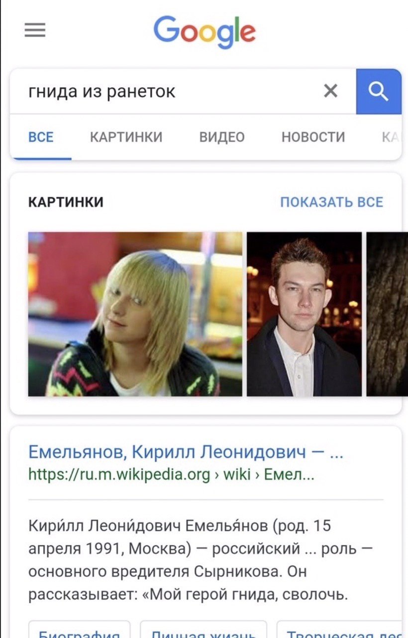Expand the Личная жизнь section chip
Viewport: 408px width, 638px height.
204,629
